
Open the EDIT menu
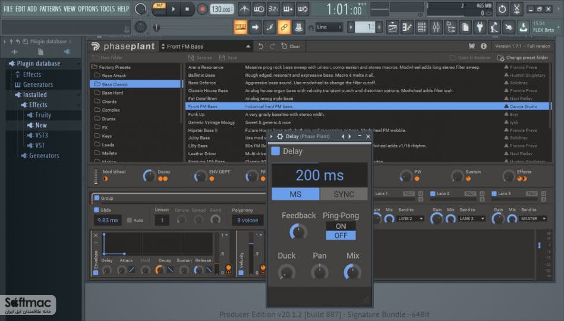20,9
